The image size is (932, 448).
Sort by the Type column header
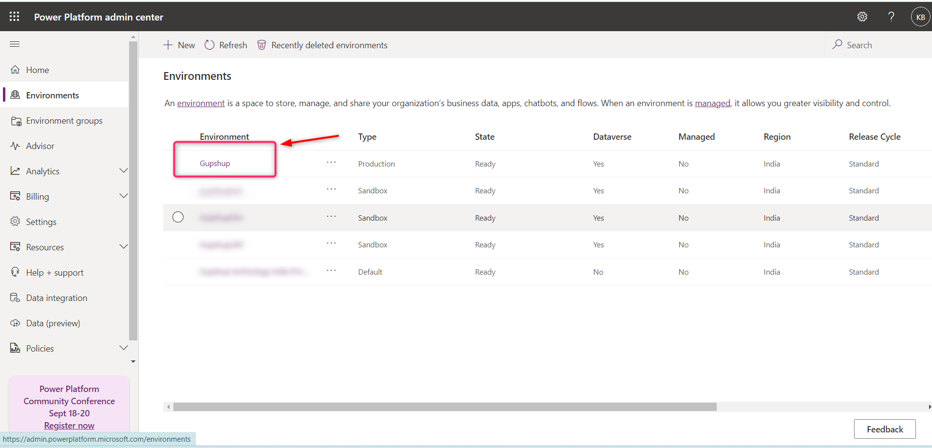coord(367,137)
